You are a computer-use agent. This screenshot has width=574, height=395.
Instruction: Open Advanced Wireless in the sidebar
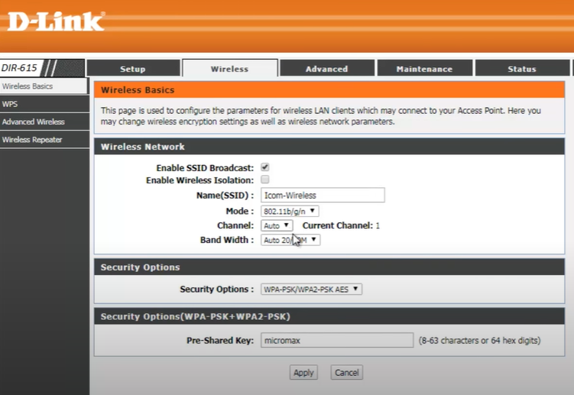[x=33, y=121]
